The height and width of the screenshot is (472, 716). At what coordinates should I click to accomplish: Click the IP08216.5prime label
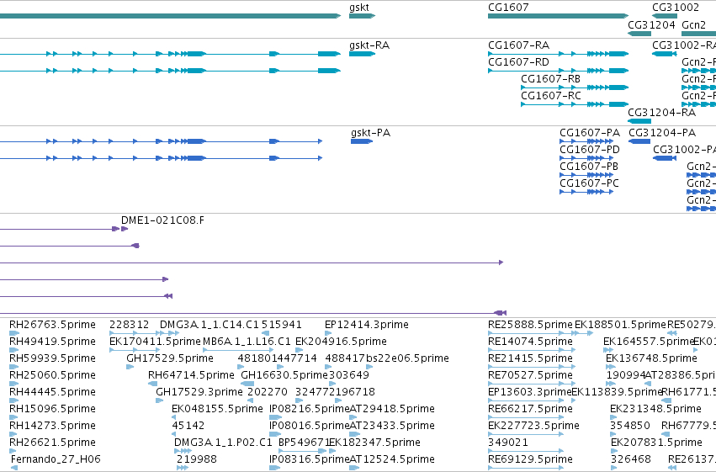point(309,409)
